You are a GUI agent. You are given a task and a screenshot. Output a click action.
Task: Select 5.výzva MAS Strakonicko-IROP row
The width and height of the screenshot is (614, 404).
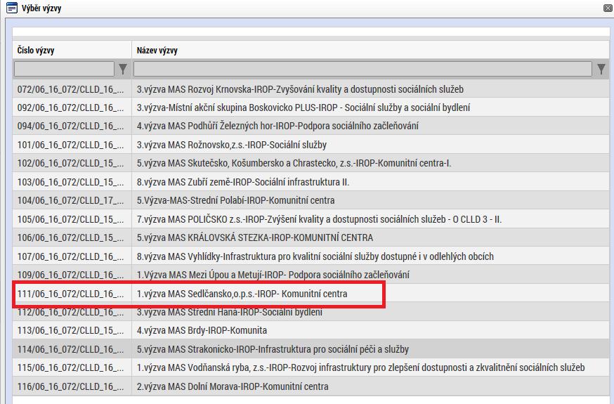click(x=273, y=349)
